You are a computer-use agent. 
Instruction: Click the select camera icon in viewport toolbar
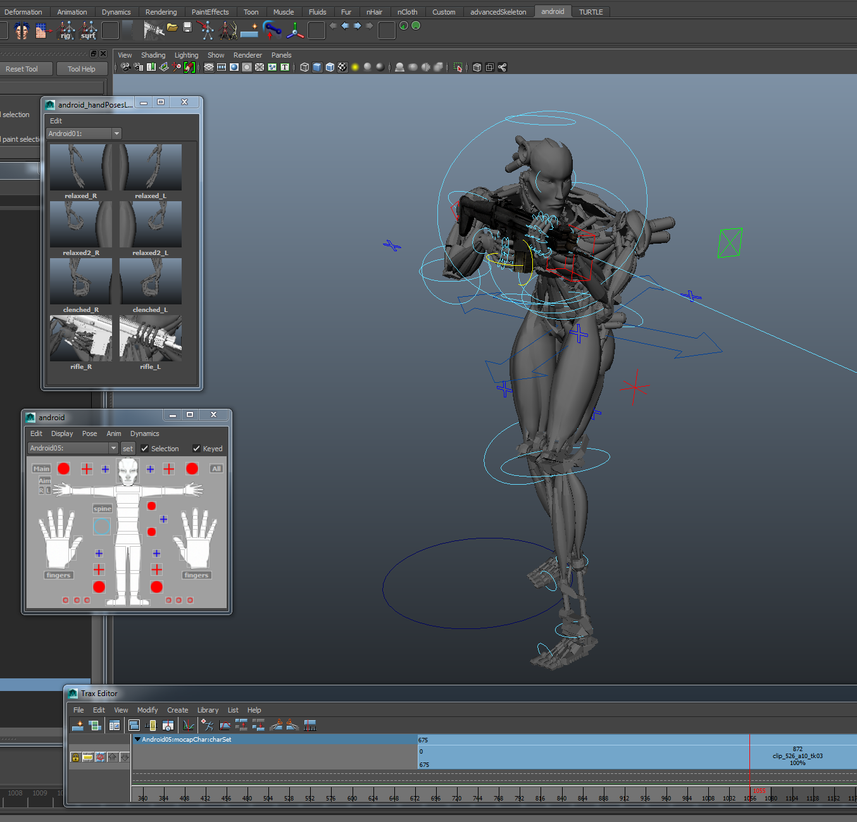click(x=126, y=67)
